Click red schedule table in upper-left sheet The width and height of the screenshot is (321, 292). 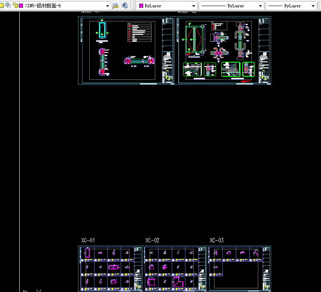[x=140, y=32]
